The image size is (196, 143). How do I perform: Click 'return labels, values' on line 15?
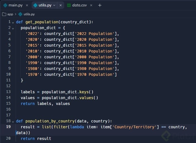point(45,104)
